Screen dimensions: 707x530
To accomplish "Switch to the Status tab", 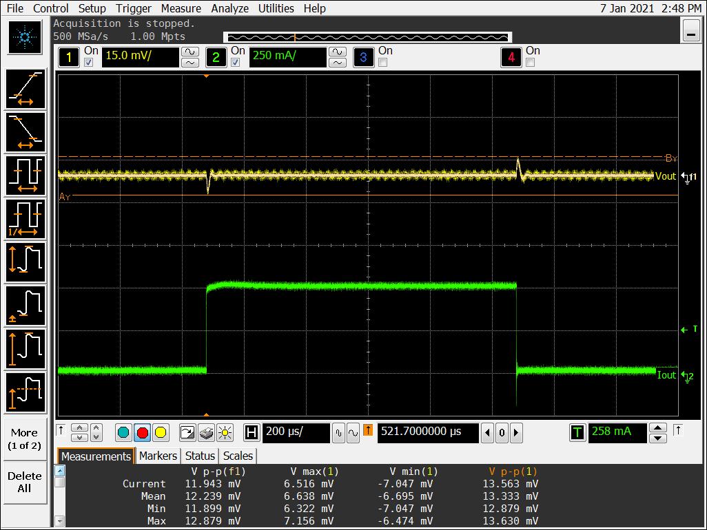I will [200, 456].
